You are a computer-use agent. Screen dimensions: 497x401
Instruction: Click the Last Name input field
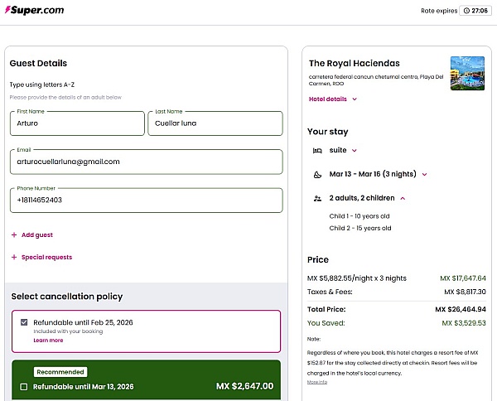pyautogui.click(x=215, y=123)
